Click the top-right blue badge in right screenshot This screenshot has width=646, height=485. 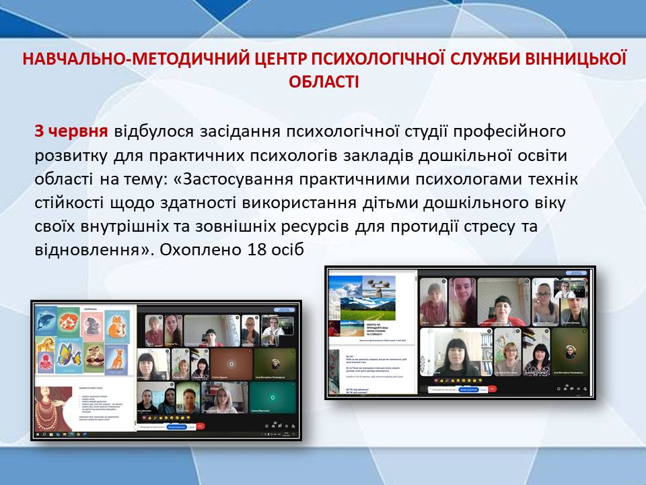point(576,273)
